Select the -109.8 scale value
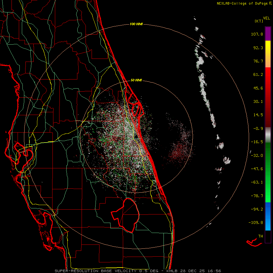This screenshot has height=273, width=273. click(256, 223)
